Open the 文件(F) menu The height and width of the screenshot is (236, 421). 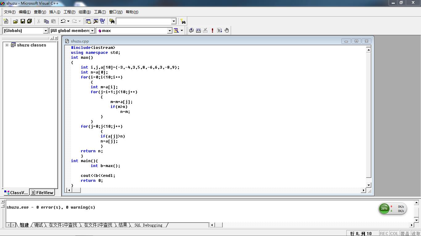click(x=10, y=12)
